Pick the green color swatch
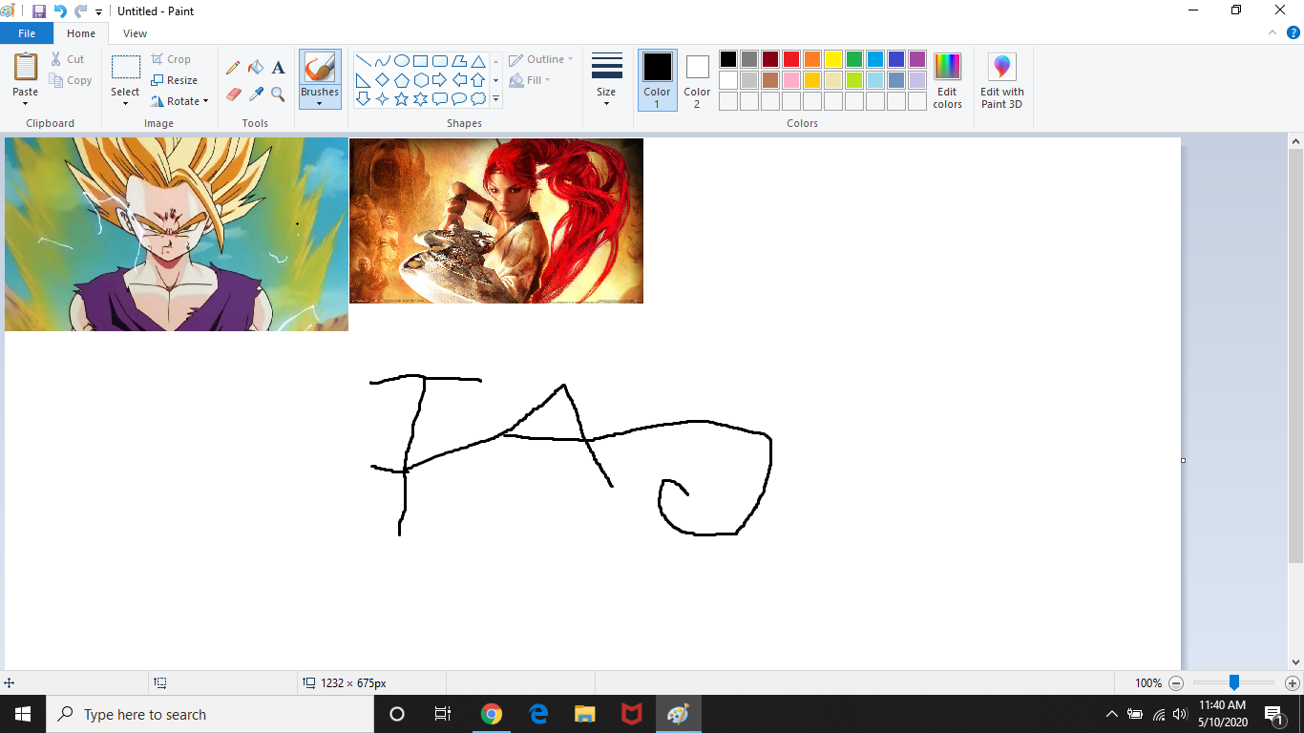This screenshot has width=1304, height=733. click(854, 59)
